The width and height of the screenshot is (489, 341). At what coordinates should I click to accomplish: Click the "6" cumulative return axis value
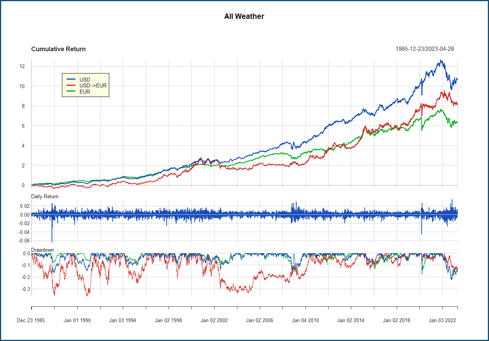coord(23,126)
